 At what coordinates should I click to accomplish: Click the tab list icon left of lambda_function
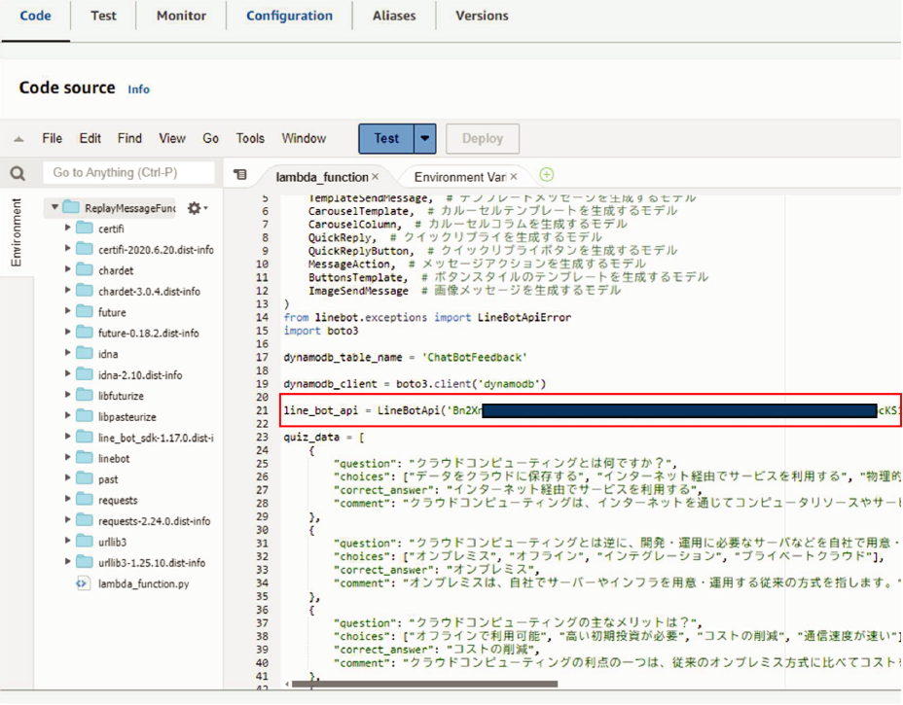tap(240, 175)
